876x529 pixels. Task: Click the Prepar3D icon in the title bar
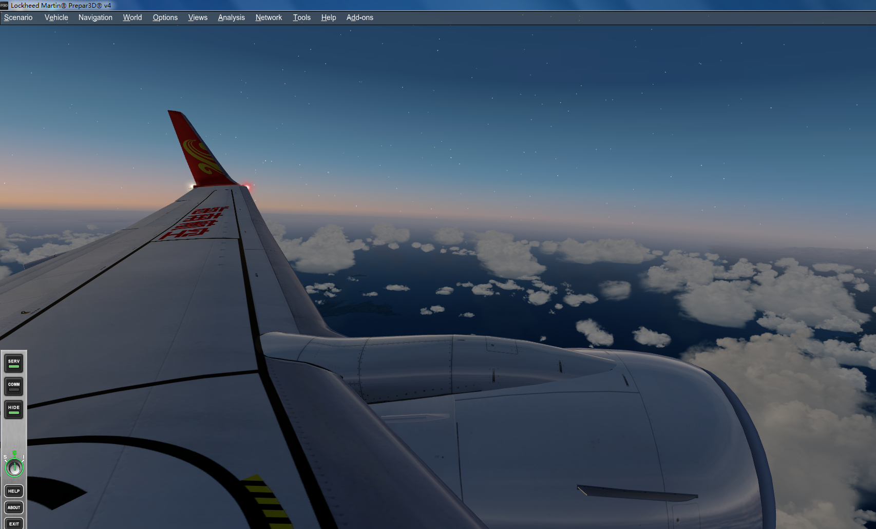point(4,5)
